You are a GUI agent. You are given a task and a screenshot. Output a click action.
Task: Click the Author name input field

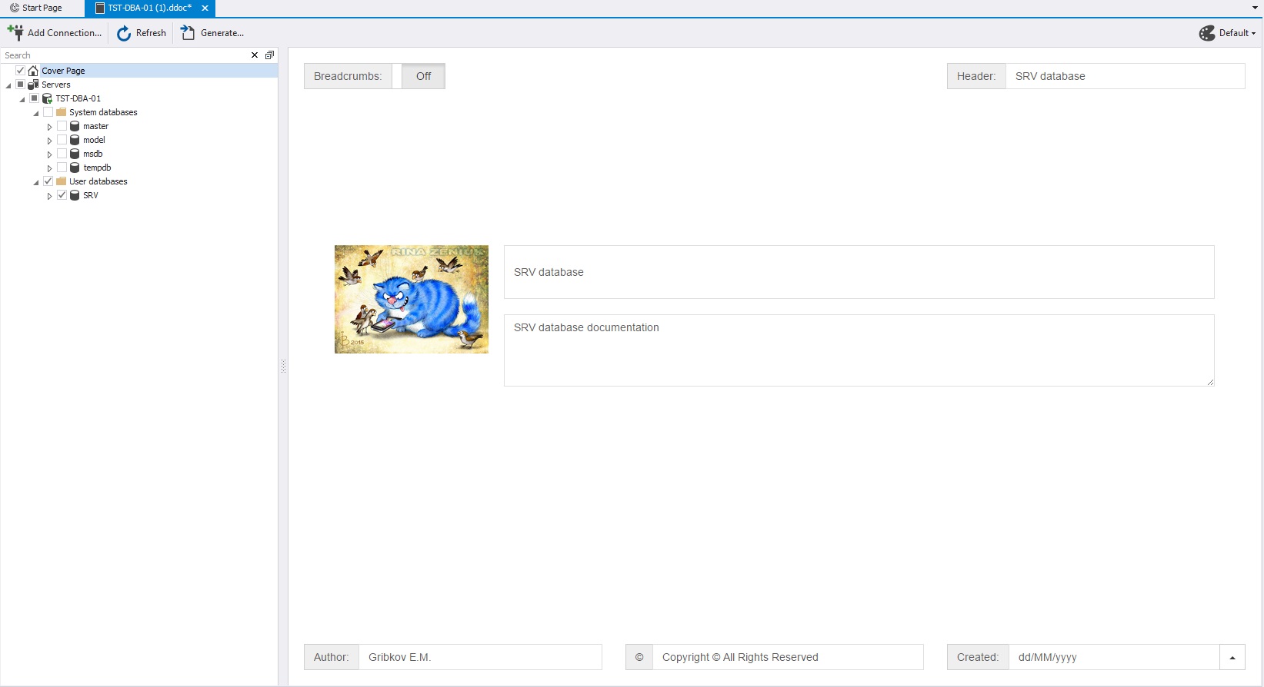coord(480,657)
